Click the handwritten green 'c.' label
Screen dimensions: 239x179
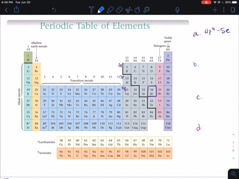point(199,97)
